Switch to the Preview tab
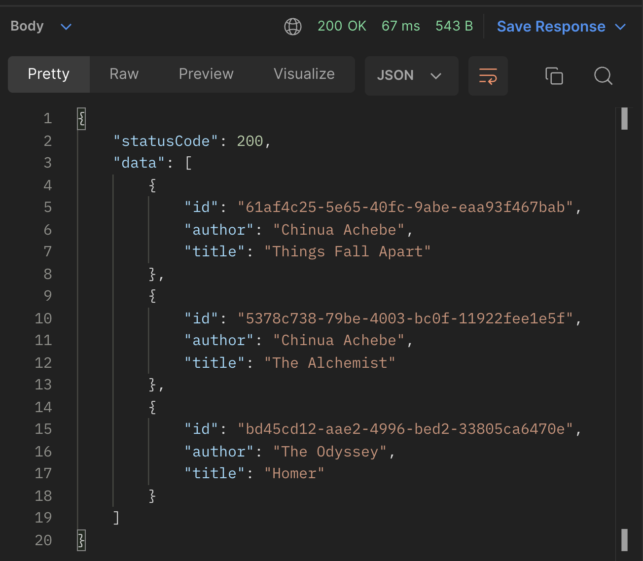643x561 pixels. 206,74
